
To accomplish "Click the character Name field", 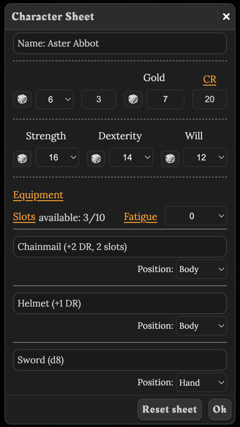I will [x=120, y=43].
